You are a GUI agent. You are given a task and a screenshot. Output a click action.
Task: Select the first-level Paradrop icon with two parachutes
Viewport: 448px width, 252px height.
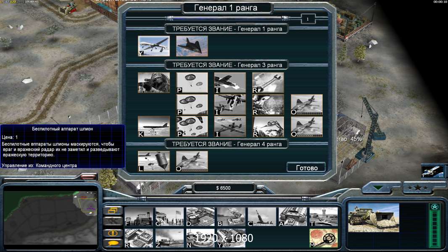192,82
